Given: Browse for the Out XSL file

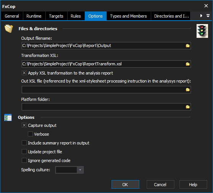Looking at the screenshot, I should (187, 90).
